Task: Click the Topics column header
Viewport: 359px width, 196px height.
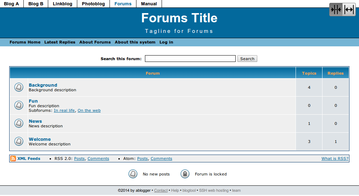Action: tap(309, 73)
